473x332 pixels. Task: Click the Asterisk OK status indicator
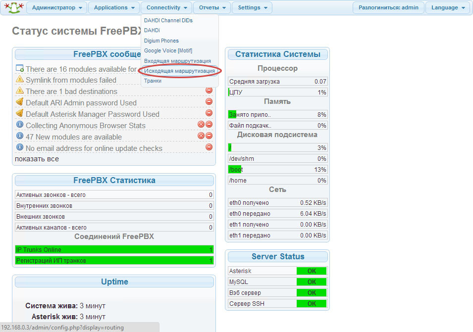point(312,271)
